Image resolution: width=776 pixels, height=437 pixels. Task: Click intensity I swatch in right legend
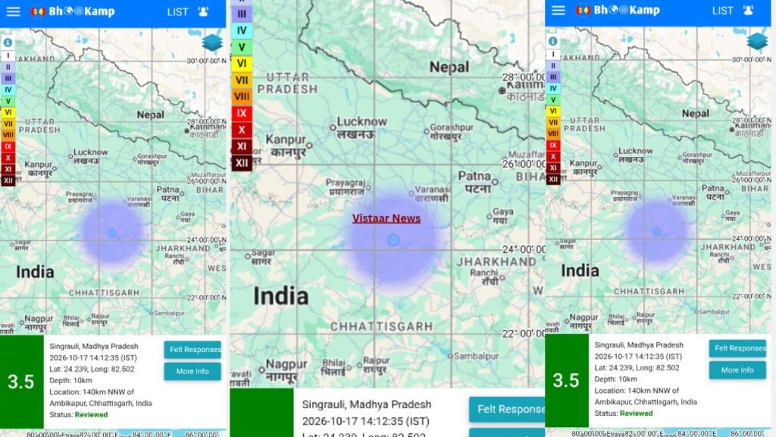coord(553,54)
